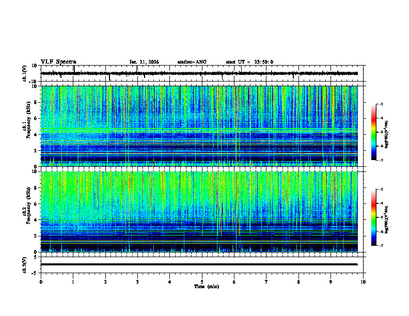Click tick label "3" on the Time axis
Screen dimensions: 409x316
click(x=137, y=282)
